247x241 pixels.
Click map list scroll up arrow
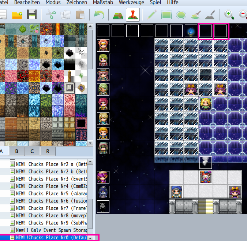tap(90, 162)
